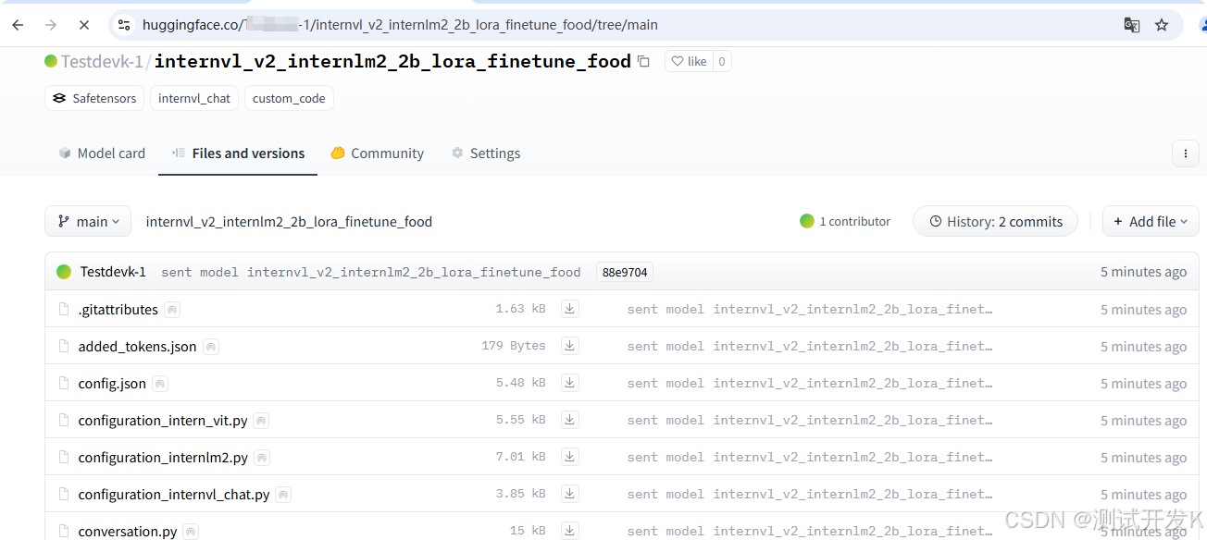This screenshot has width=1207, height=540.
Task: Click the translate page icon
Action: click(1131, 25)
